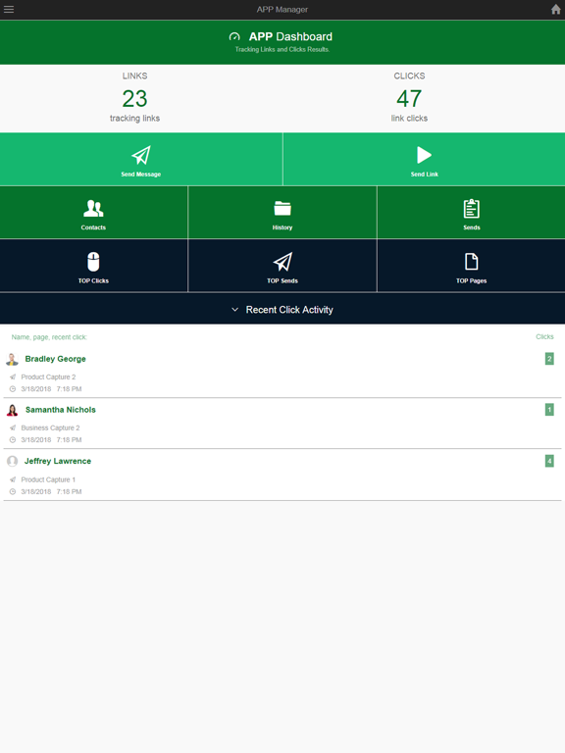This screenshot has height=753, width=565.
Task: Open TOP Sends paper plane icon
Action: (282, 262)
